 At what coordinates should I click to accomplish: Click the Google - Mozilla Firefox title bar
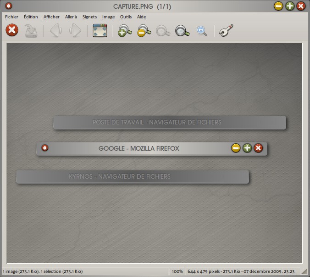pyautogui.click(x=152, y=149)
